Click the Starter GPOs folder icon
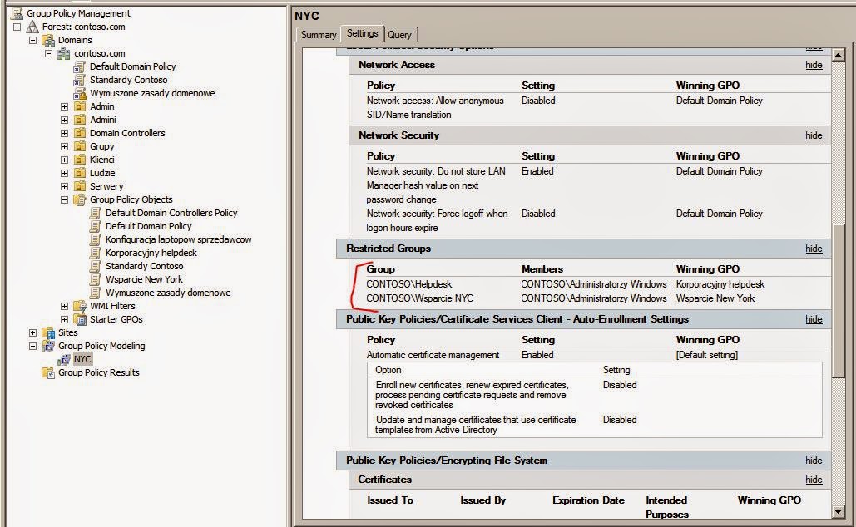 [x=80, y=319]
